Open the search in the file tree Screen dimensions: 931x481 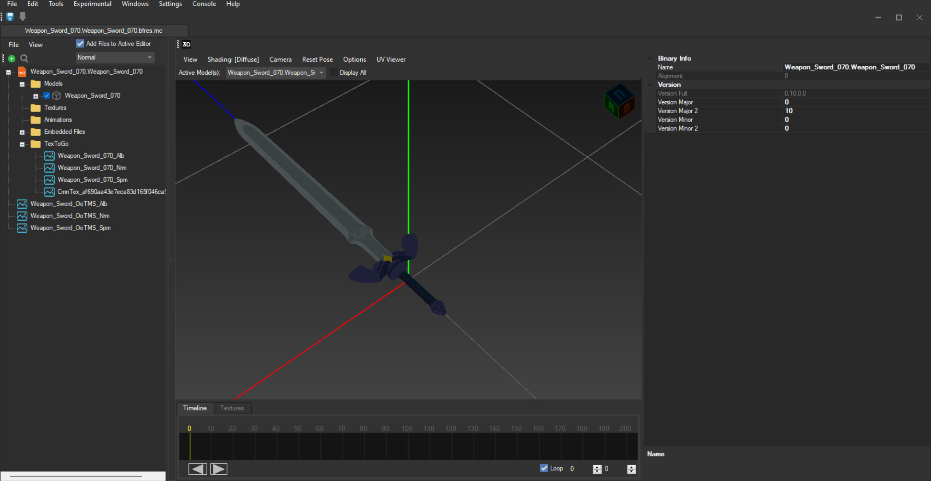click(24, 58)
